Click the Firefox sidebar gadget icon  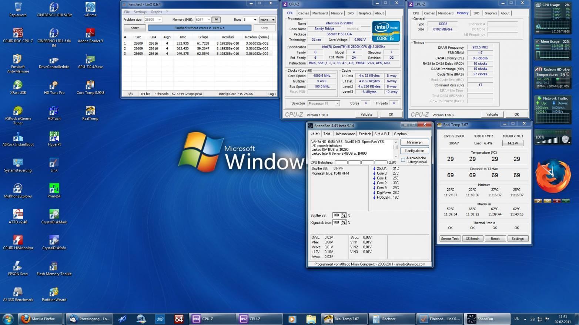click(x=553, y=176)
